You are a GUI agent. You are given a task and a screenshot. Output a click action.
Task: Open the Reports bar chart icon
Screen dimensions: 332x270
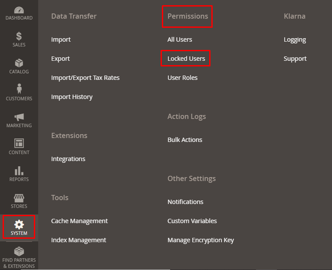(19, 170)
